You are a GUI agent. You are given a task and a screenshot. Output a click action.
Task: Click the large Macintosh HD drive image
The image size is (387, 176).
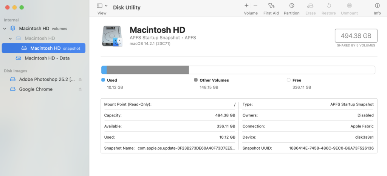(x=112, y=36)
